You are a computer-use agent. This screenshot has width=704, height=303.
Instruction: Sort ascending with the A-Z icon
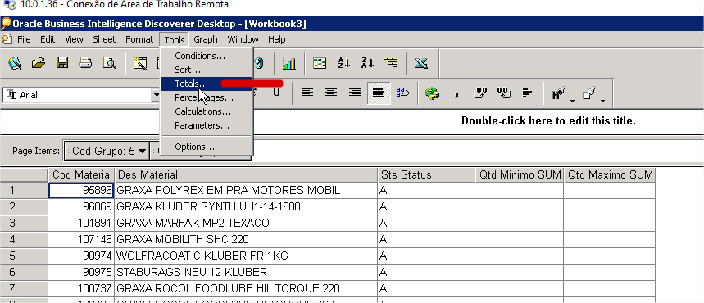pyautogui.click(x=343, y=63)
